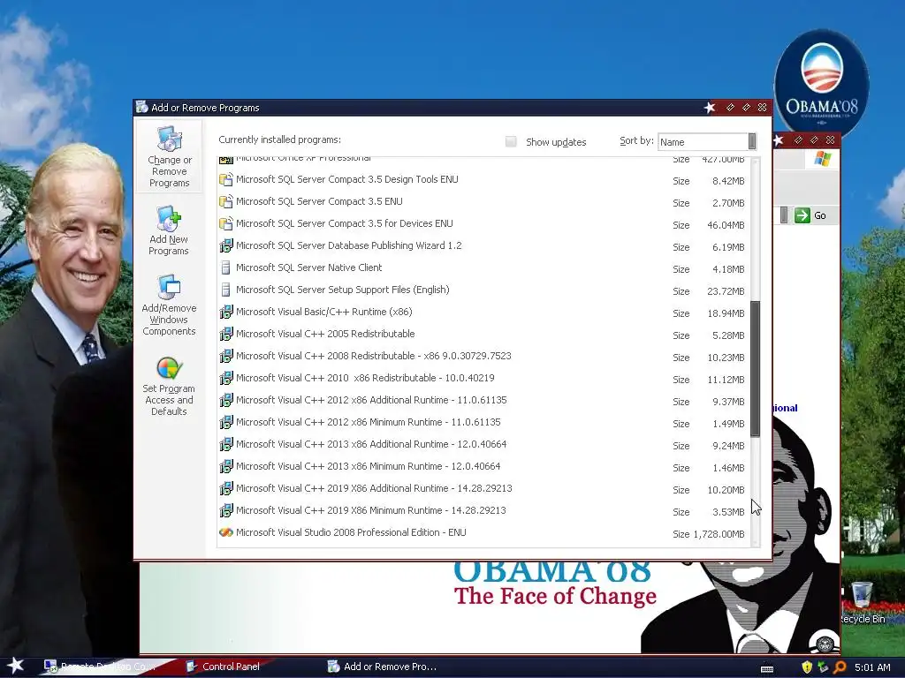The image size is (905, 678).
Task: Click the 23.72MB size value
Action: tap(726, 291)
